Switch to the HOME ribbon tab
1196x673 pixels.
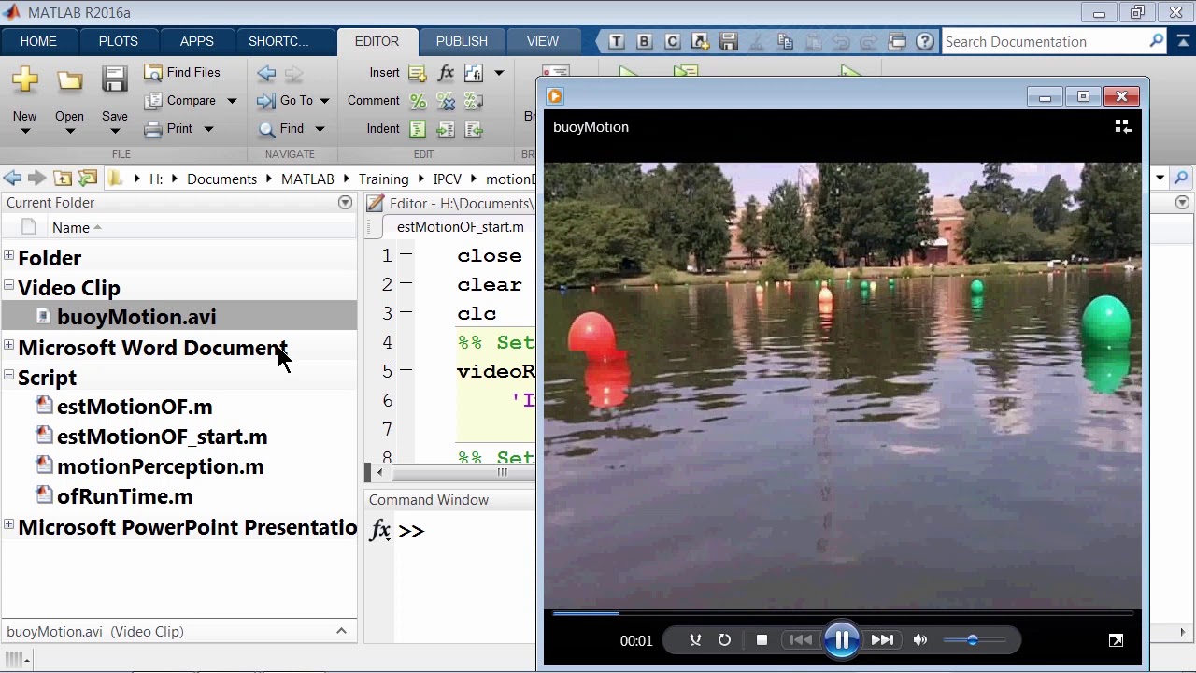[38, 41]
